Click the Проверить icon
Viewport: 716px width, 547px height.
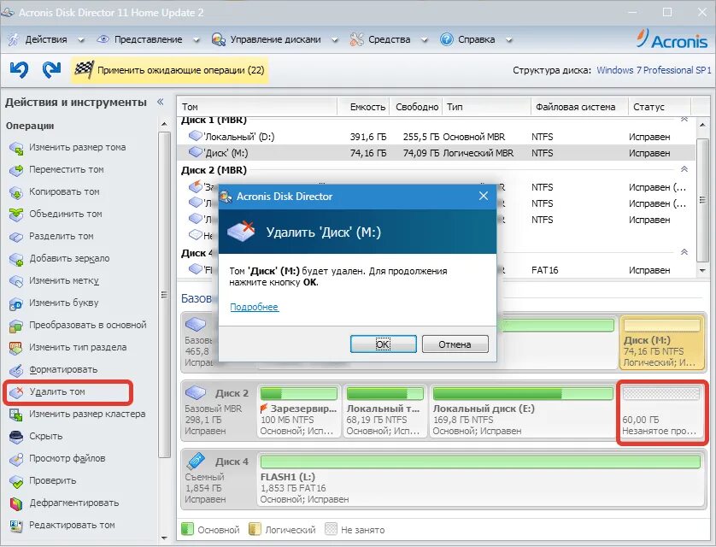[x=16, y=481]
